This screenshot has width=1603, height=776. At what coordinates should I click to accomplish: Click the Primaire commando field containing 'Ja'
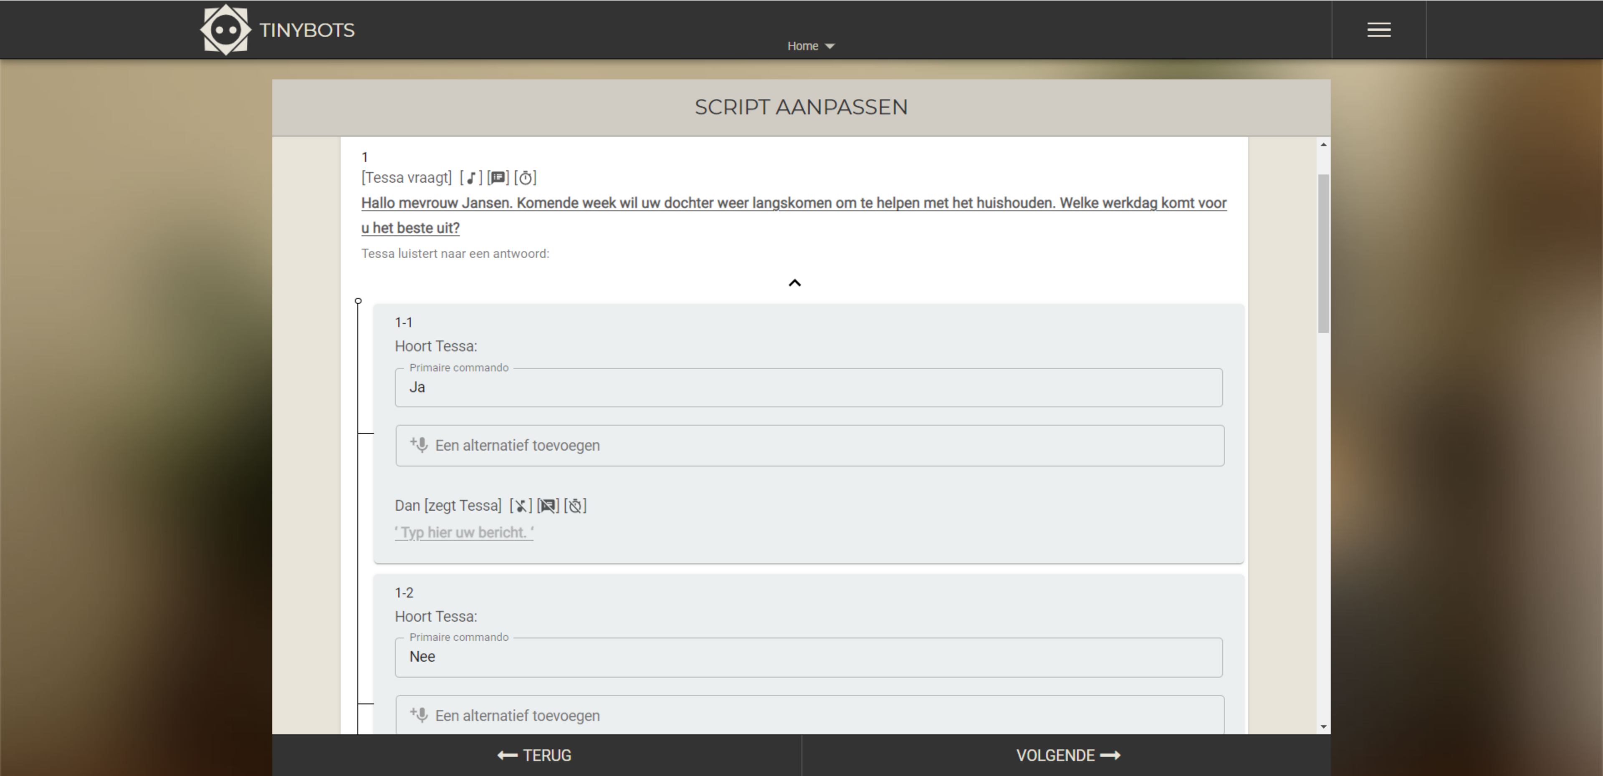[x=809, y=388]
